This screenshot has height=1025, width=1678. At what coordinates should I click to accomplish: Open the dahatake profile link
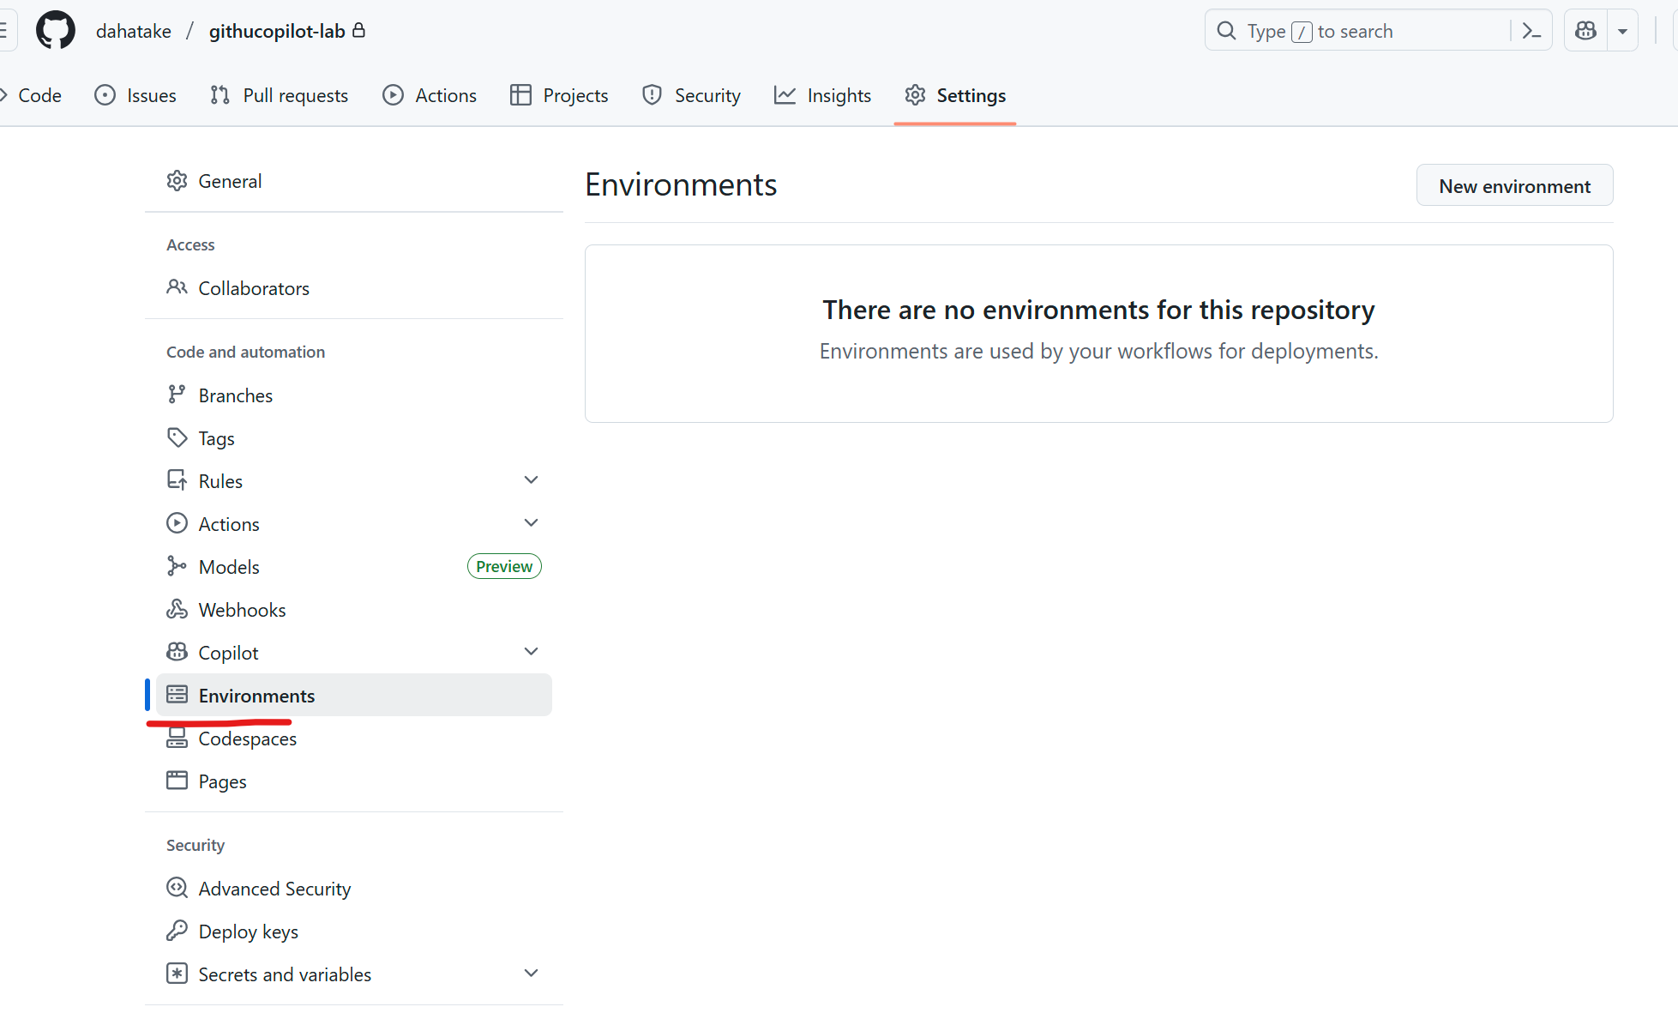click(x=134, y=30)
